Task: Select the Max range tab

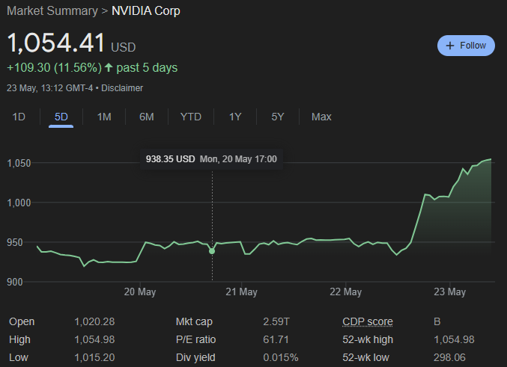Action: tap(321, 117)
